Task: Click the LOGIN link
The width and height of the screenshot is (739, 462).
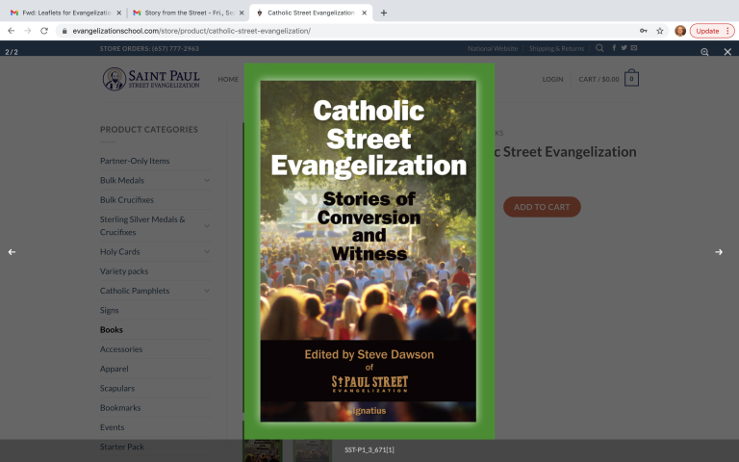Action: (552, 79)
